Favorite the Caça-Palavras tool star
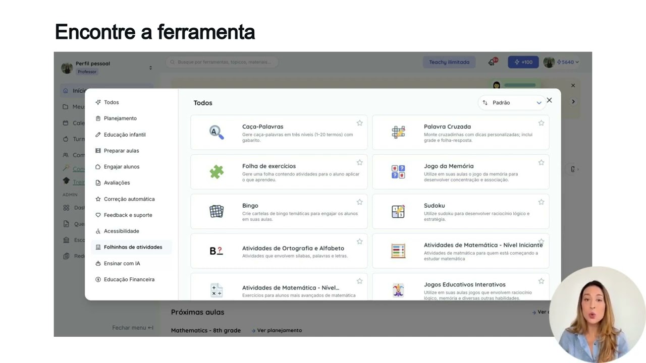Viewport: 646px width, 363px height. pos(359,123)
